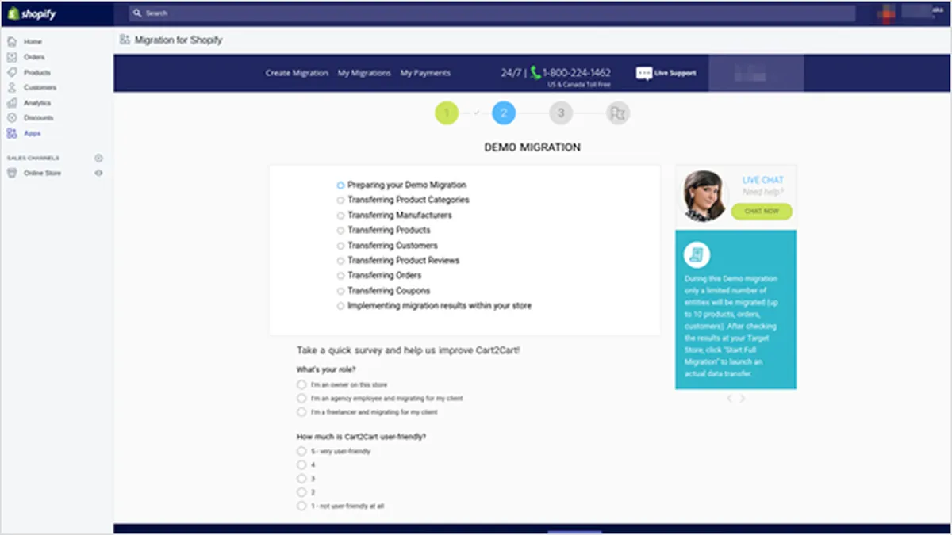The image size is (952, 535).
Task: Go to previous info card slide arrow
Action: [729, 399]
